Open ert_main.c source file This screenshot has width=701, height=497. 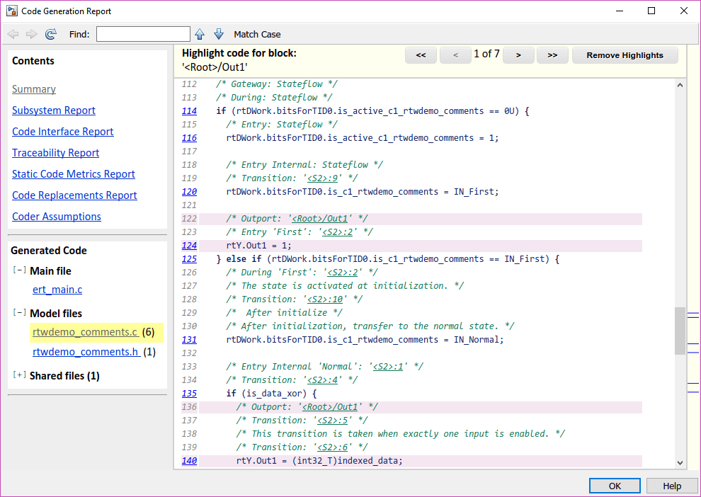click(x=57, y=290)
